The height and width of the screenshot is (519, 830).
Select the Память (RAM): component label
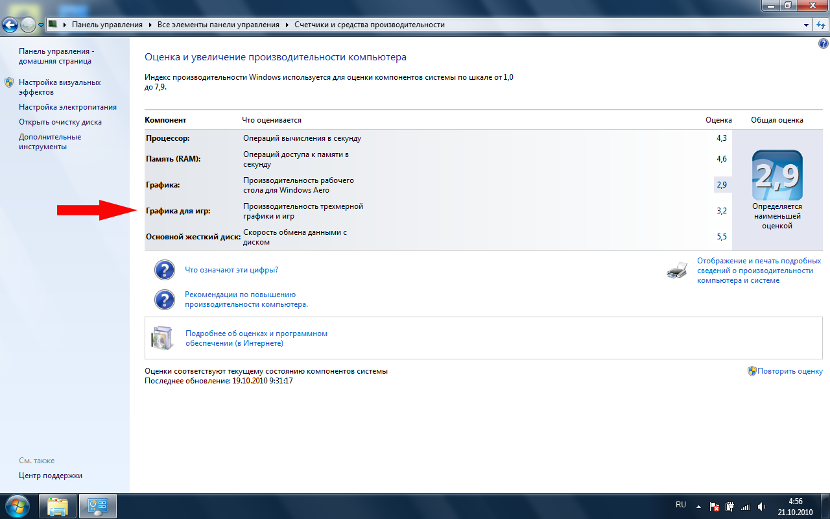(173, 159)
